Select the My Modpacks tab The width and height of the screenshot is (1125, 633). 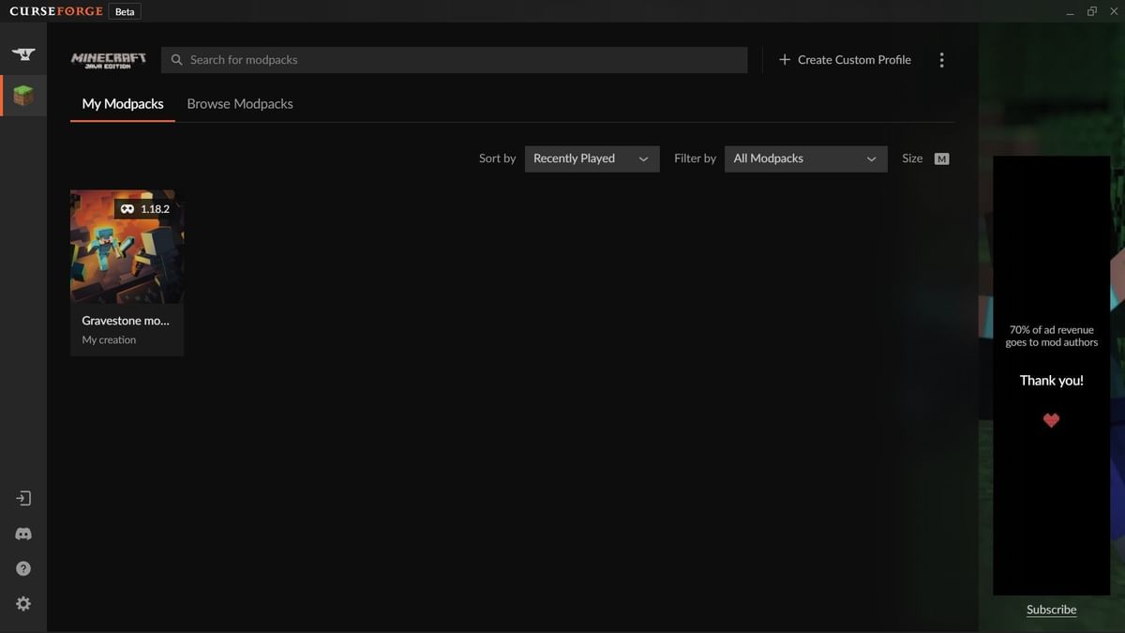point(122,103)
